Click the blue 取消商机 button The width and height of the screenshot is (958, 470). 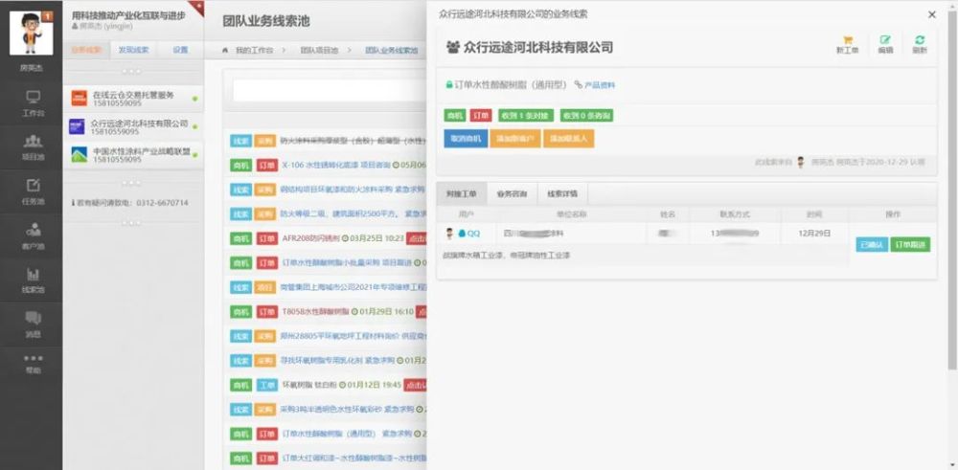click(x=465, y=138)
